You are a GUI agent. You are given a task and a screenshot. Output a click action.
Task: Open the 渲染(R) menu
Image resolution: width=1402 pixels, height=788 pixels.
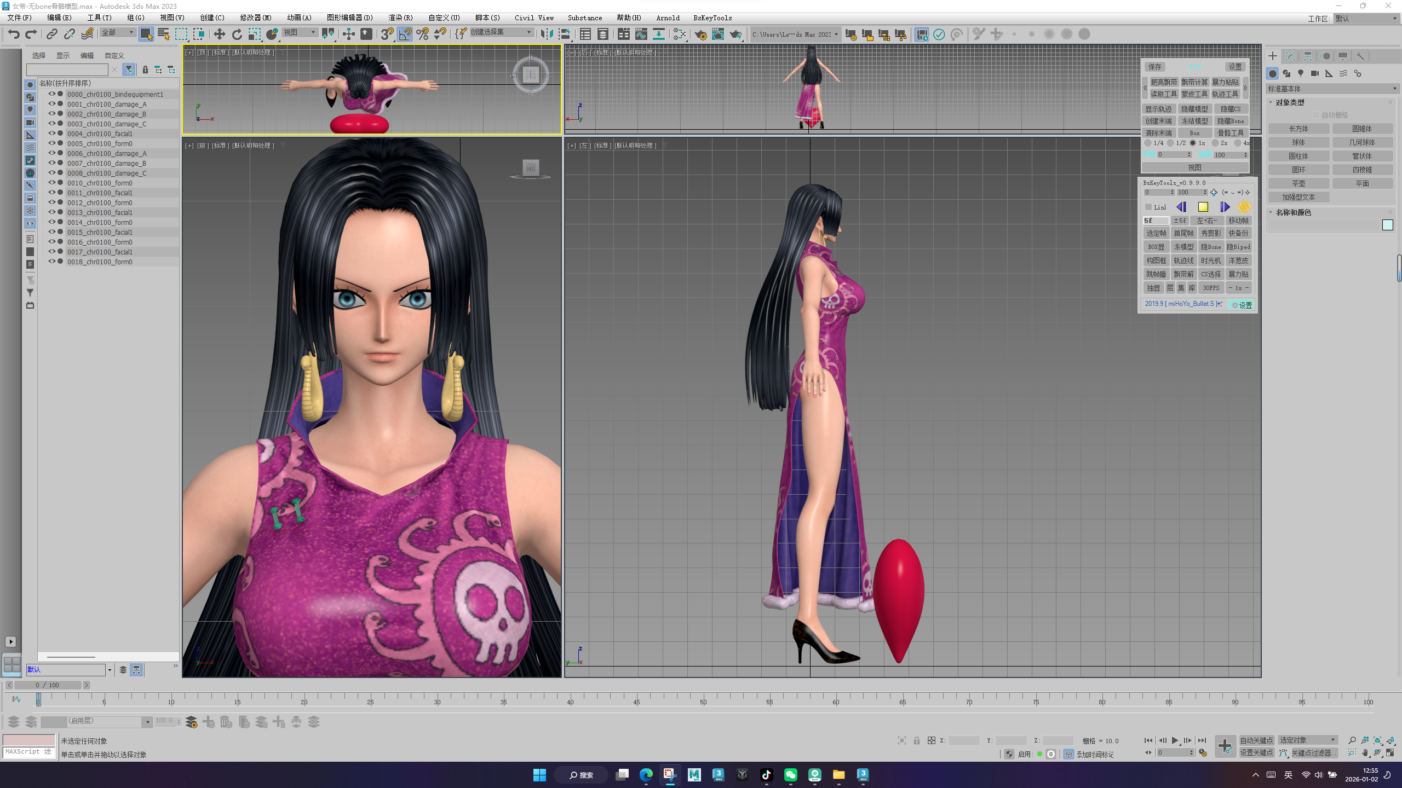coord(400,18)
